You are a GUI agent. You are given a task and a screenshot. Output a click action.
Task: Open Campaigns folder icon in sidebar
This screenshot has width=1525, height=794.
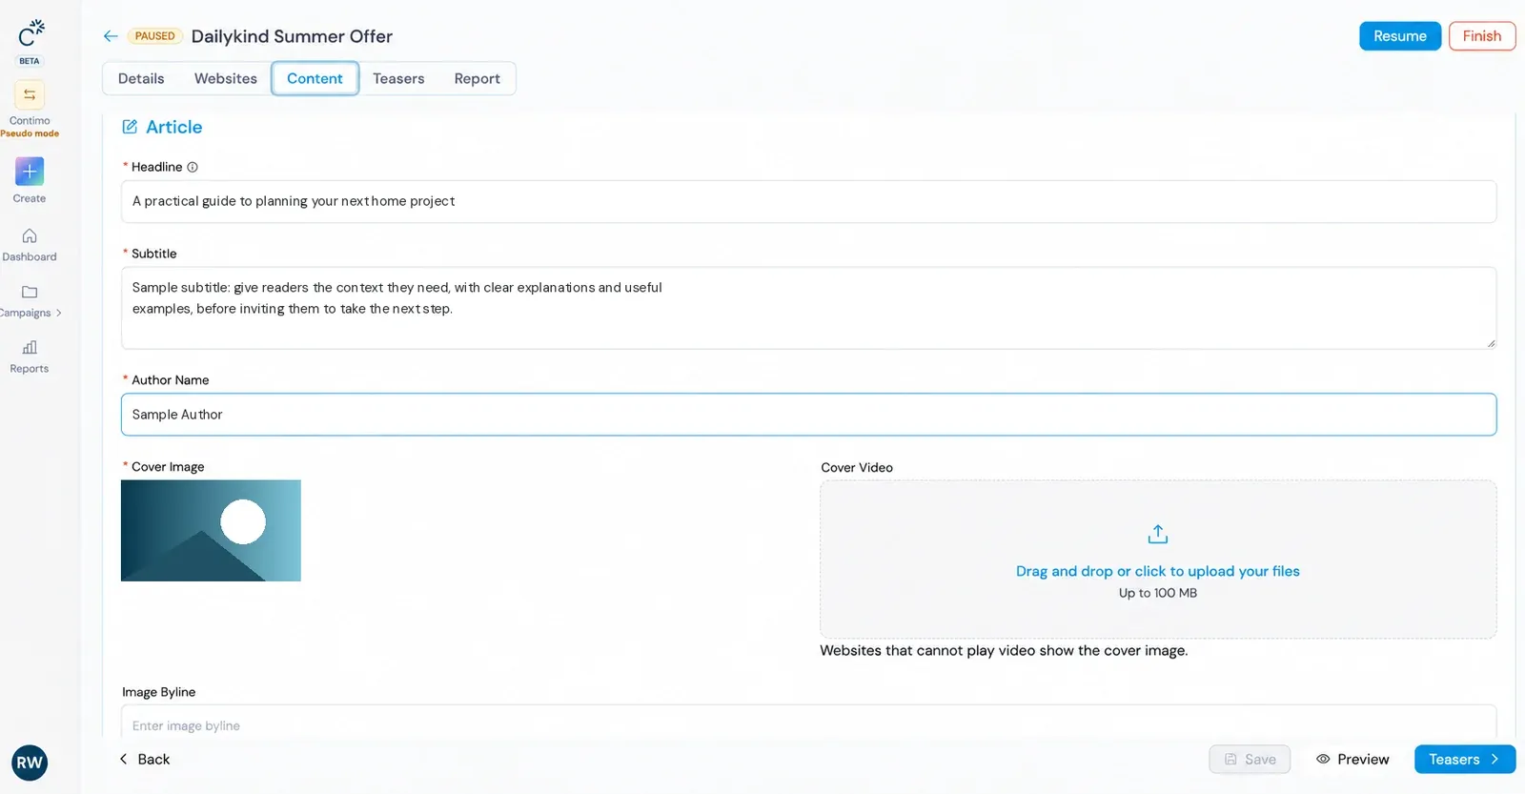[30, 292]
